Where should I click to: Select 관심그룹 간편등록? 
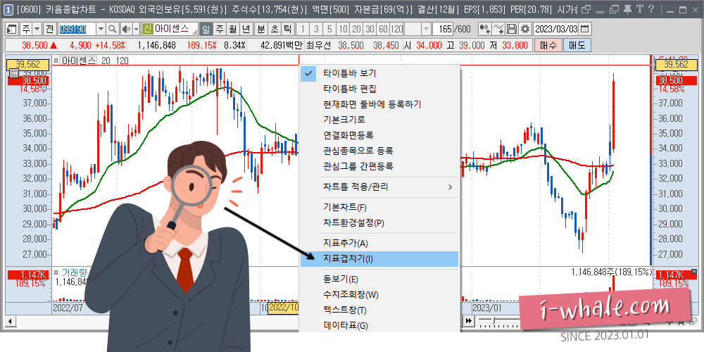(x=379, y=166)
